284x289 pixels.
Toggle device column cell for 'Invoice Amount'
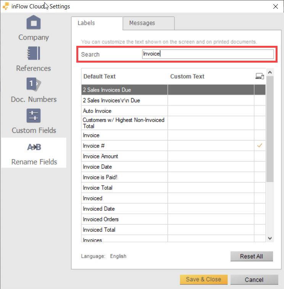(260, 156)
